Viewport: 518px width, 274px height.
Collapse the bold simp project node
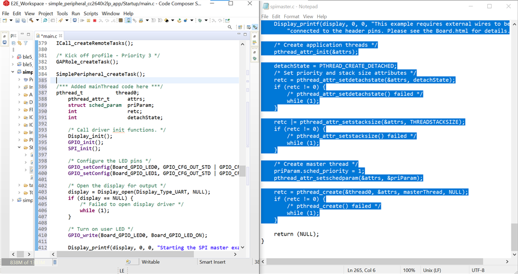pos(12,72)
